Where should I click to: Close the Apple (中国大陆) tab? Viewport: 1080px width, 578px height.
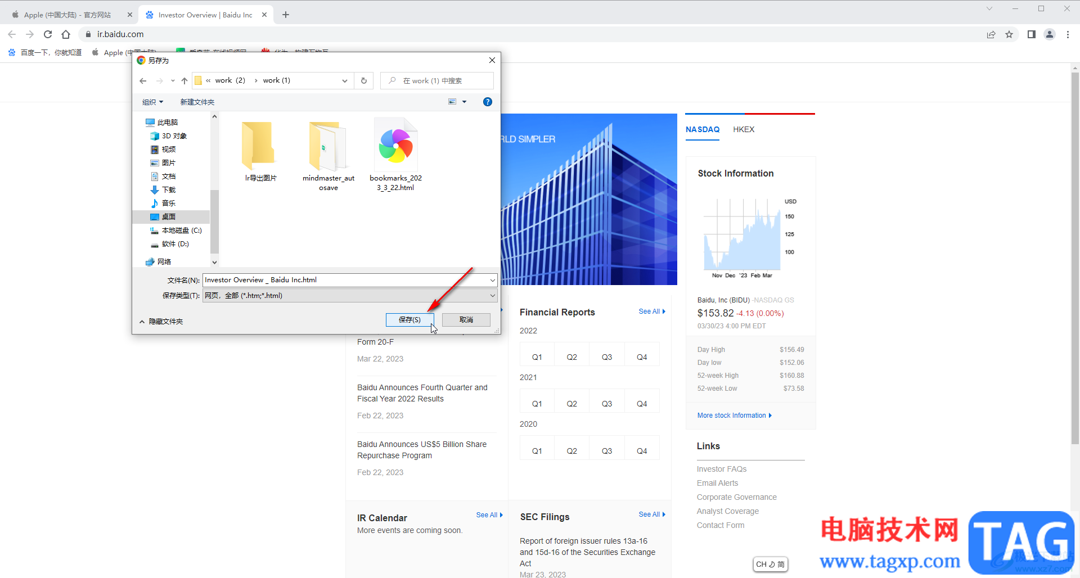(130, 15)
